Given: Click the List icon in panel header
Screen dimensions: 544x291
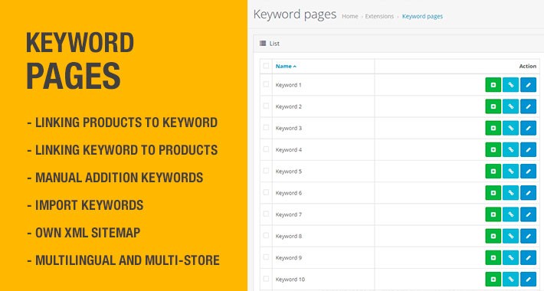Looking at the screenshot, I should (x=263, y=44).
